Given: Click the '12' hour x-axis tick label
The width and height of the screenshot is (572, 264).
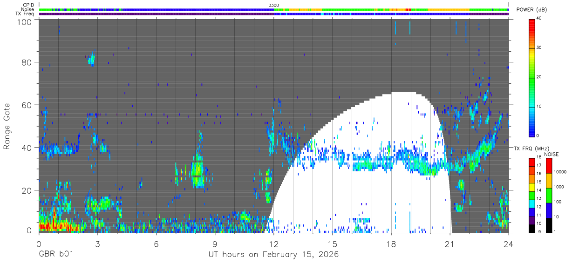Looking at the screenshot, I should 274,244.
